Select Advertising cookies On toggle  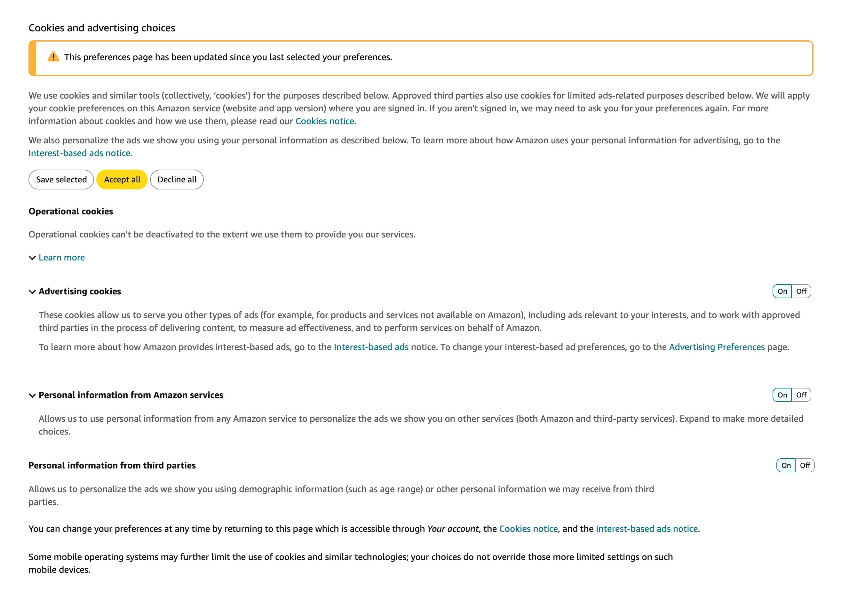click(x=782, y=292)
